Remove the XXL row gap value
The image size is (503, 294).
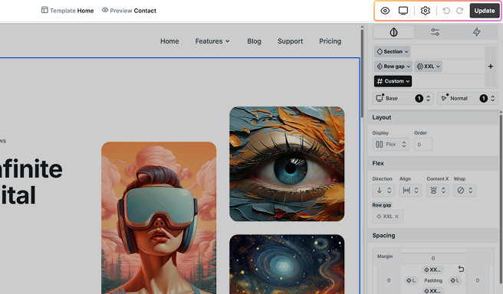[396, 217]
